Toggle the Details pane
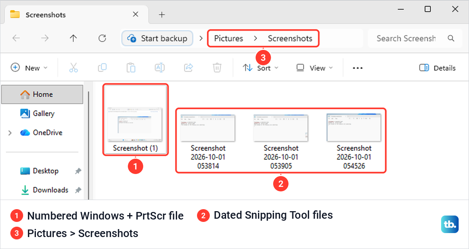The width and height of the screenshot is (469, 249). pos(437,68)
